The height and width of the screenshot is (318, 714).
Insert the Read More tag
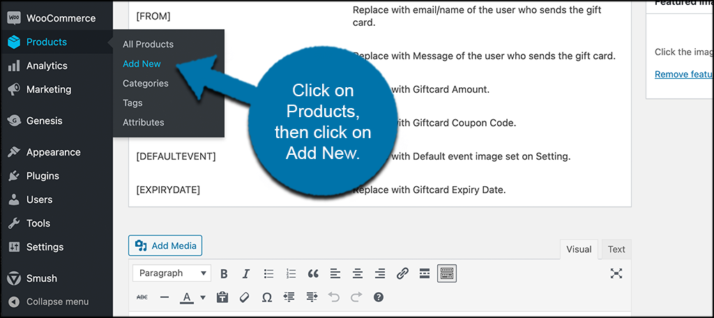tap(425, 273)
